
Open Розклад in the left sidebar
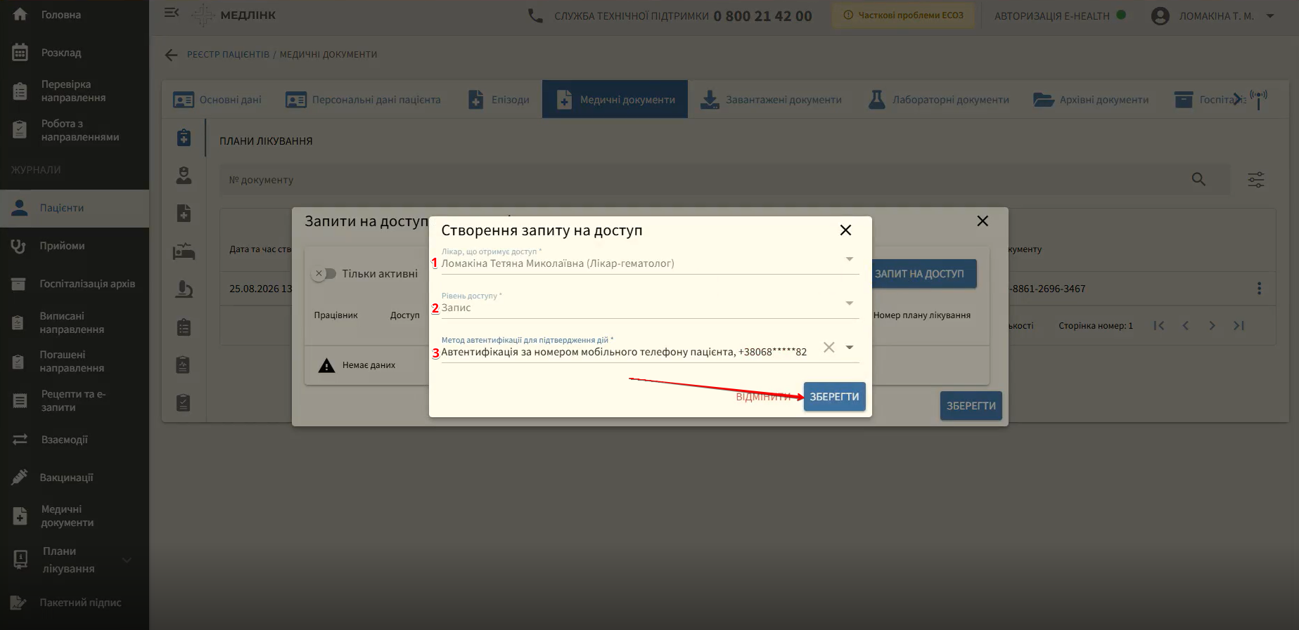pos(75,53)
